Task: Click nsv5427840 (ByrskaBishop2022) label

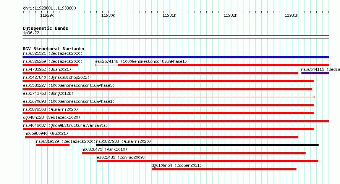Action: [56, 77]
